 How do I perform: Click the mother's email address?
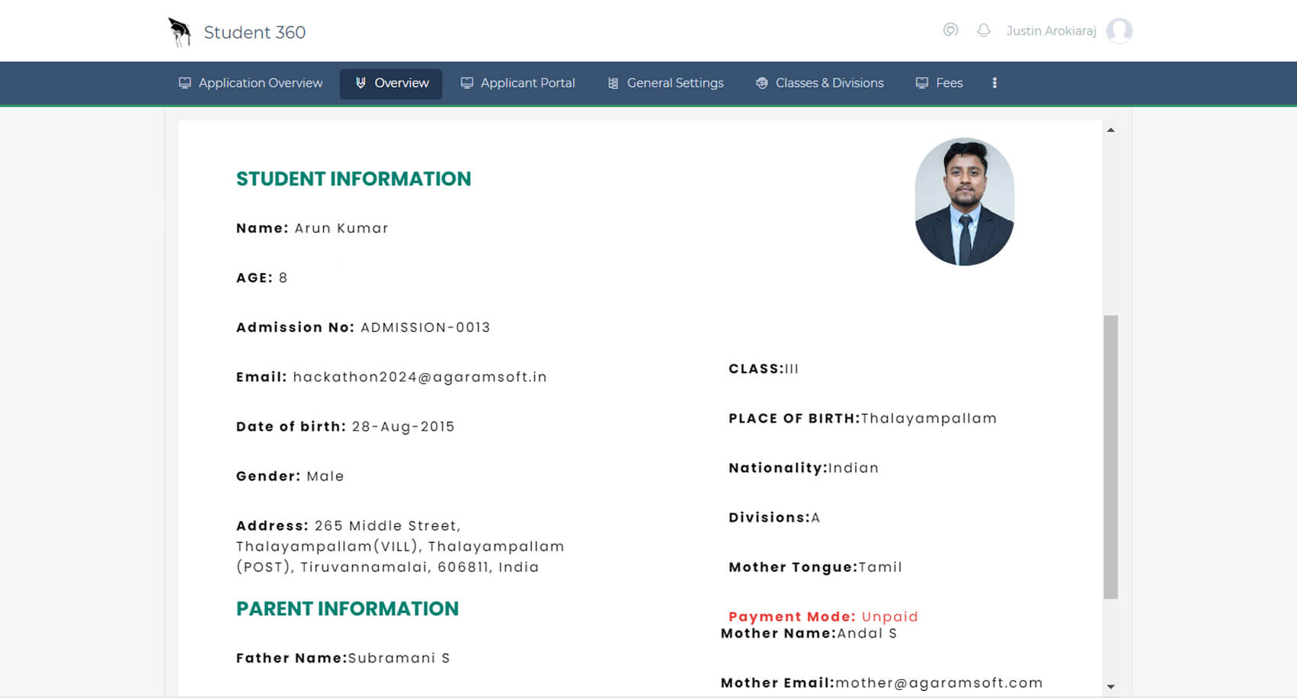point(941,683)
